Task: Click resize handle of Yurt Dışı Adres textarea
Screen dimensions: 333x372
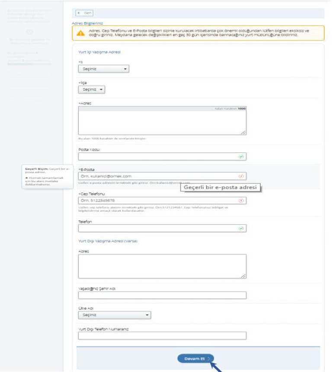Action: (244, 276)
